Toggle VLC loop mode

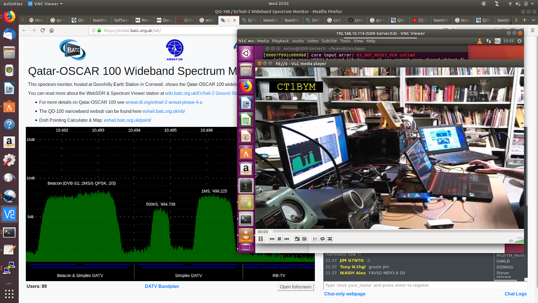(322, 239)
